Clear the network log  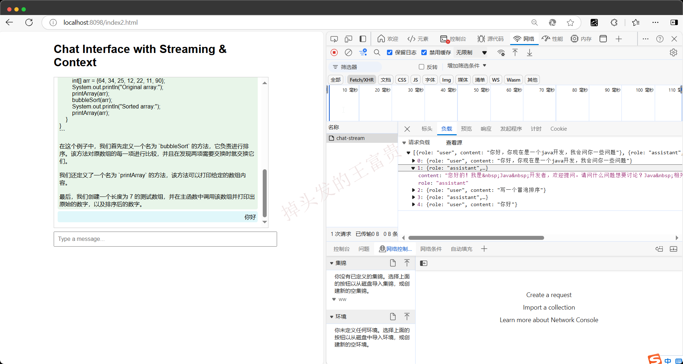348,53
